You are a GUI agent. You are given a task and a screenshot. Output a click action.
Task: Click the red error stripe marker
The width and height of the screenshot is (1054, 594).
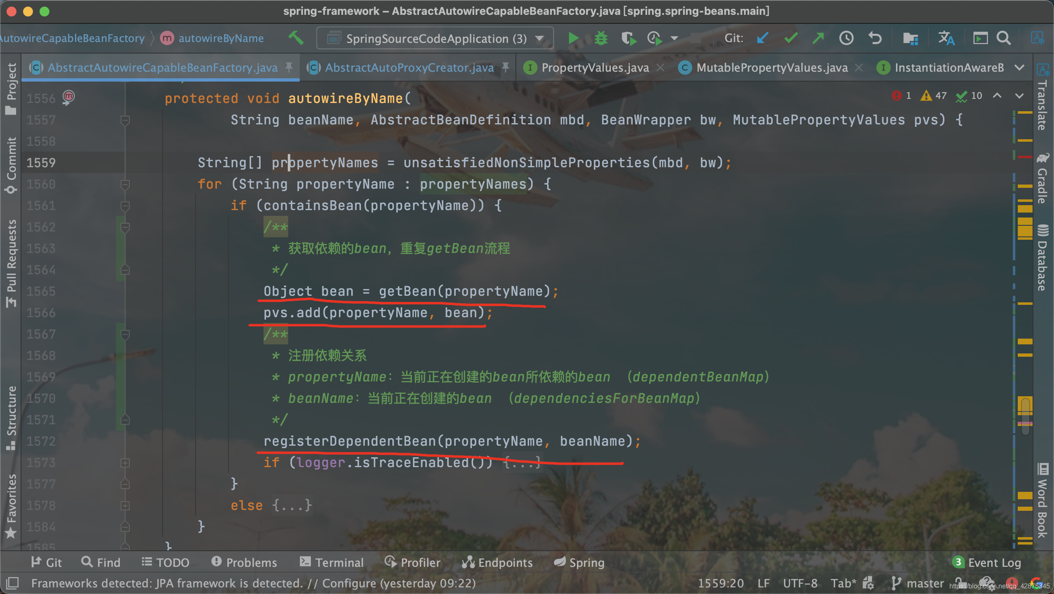click(1025, 157)
